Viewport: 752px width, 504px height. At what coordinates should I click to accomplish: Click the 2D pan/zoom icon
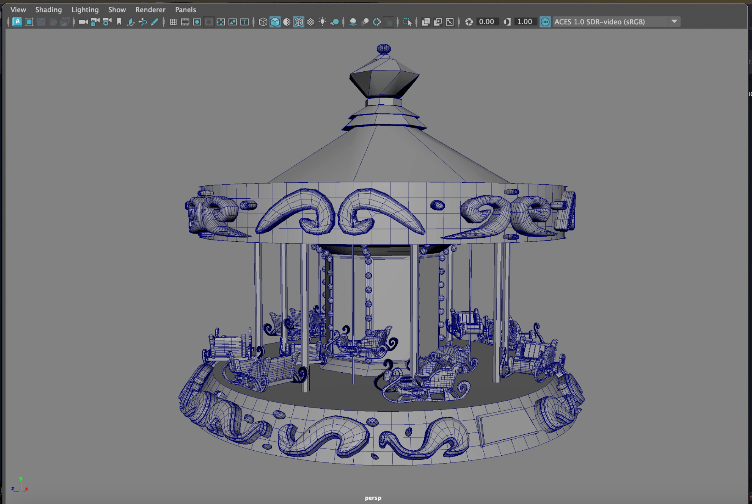tap(143, 22)
